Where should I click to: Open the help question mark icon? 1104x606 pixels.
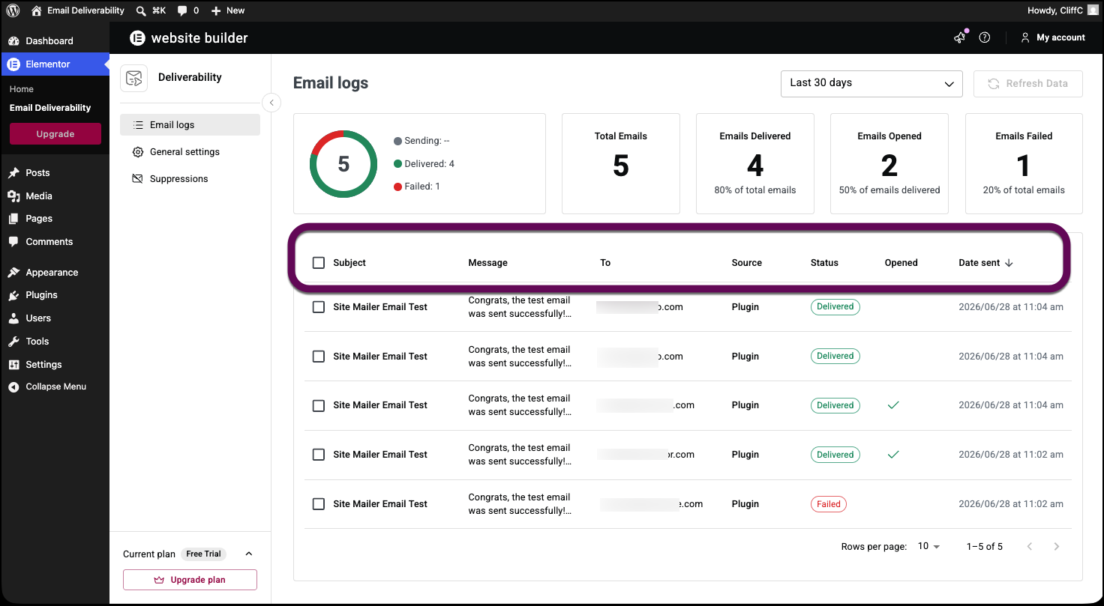(x=985, y=37)
